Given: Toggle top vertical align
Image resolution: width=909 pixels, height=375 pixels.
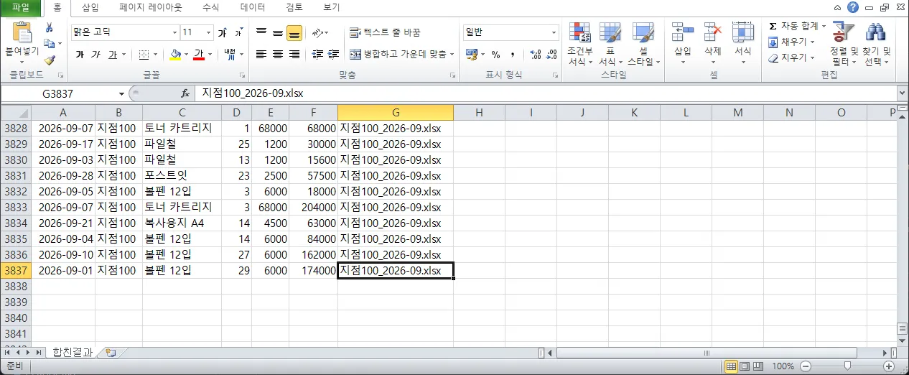Looking at the screenshot, I should point(261,33).
